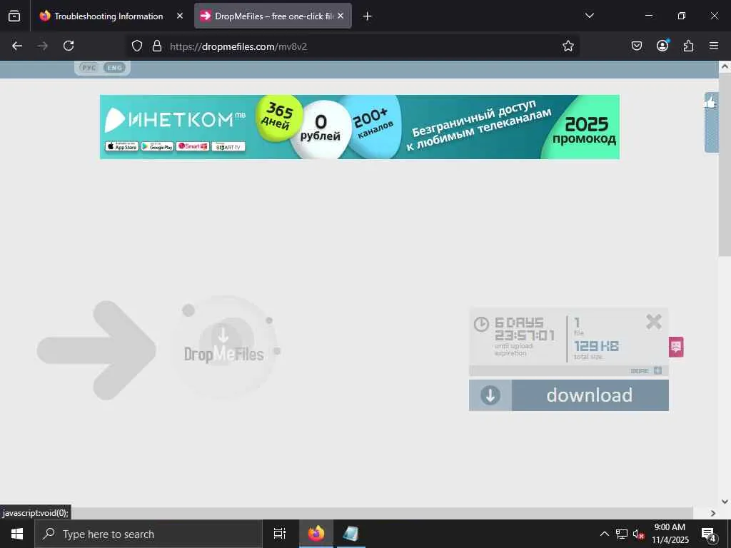This screenshot has height=548, width=731.
Task: Switch site language to РУС
Action: coord(89,68)
